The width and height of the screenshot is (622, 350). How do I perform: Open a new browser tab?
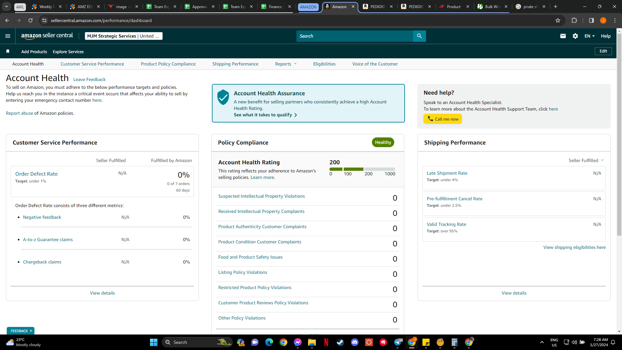pos(555,6)
